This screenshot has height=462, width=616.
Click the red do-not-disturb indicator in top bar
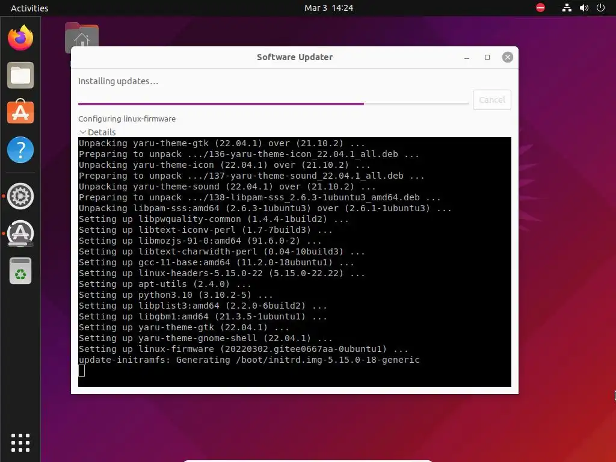coord(541,8)
